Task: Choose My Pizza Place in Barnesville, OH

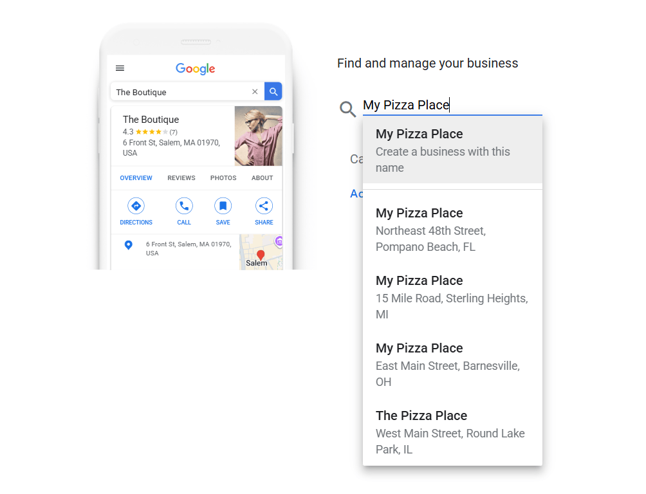Action: click(452, 365)
